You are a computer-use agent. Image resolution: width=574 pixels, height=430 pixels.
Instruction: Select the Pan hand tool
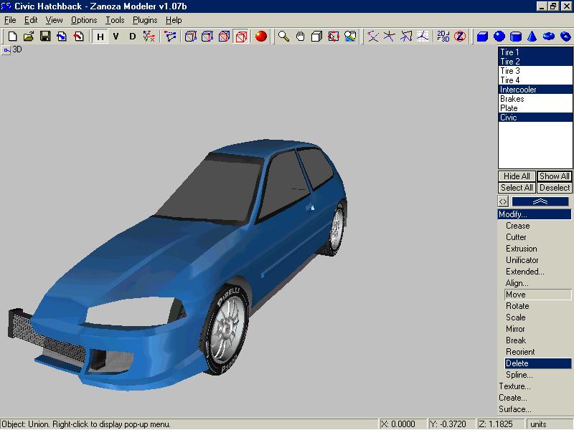coord(300,37)
